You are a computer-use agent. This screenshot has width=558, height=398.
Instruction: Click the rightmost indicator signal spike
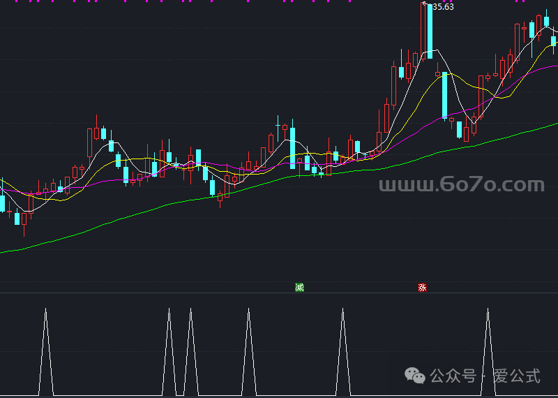488,349
